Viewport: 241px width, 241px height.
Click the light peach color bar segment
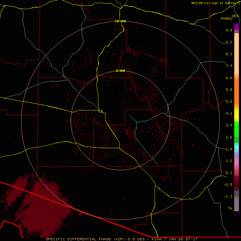[236, 55]
